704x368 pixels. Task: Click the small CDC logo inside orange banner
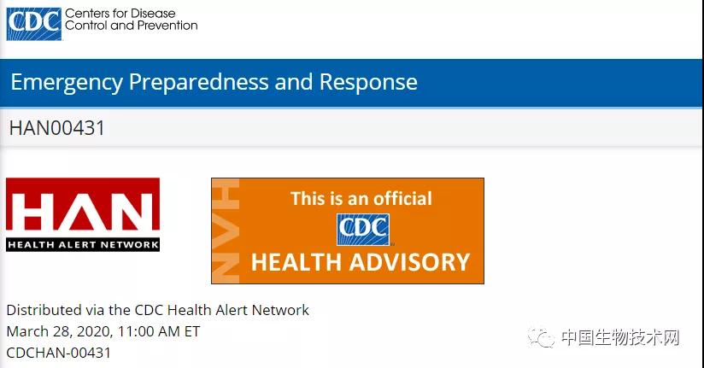coord(363,230)
